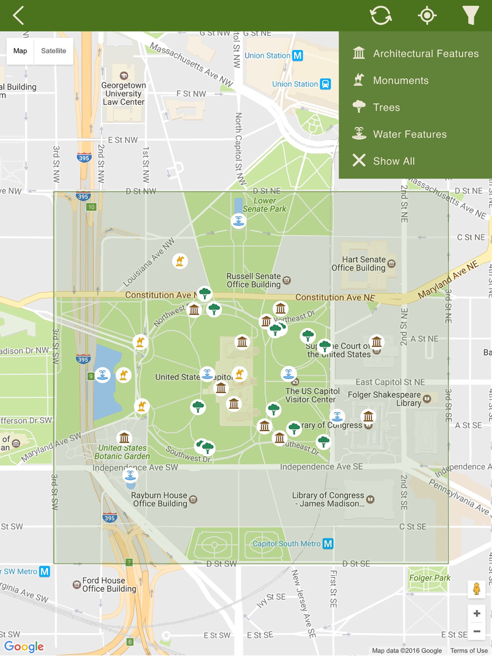Viewport: 492px width, 656px height.
Task: Zoom in with the plus button
Action: point(477,613)
